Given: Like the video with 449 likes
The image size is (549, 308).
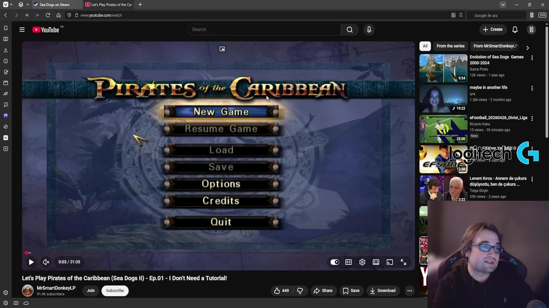Looking at the screenshot, I should 281,290.
